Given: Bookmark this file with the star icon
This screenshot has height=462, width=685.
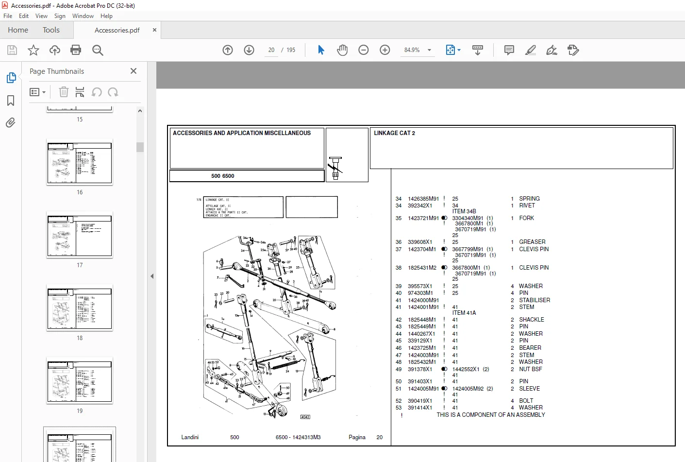Looking at the screenshot, I should point(33,50).
